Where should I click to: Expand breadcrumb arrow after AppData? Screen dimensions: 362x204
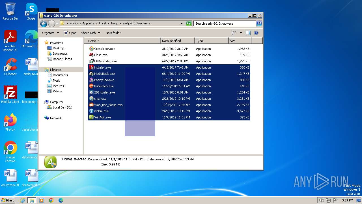97,24
